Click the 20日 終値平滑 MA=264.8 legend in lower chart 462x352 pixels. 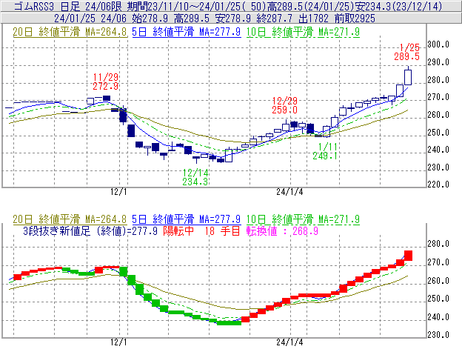click(70, 219)
